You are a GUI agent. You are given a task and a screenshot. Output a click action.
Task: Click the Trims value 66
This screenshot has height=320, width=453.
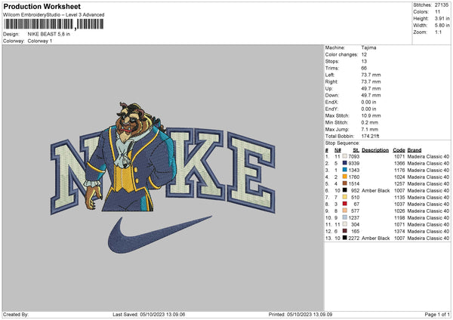click(364, 68)
